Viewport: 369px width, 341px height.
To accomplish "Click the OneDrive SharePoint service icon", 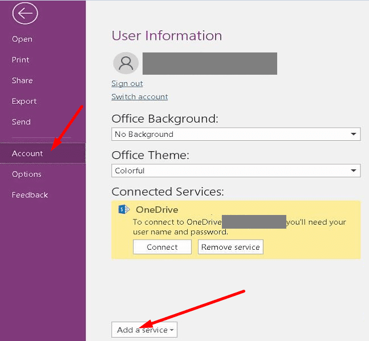I will (124, 209).
